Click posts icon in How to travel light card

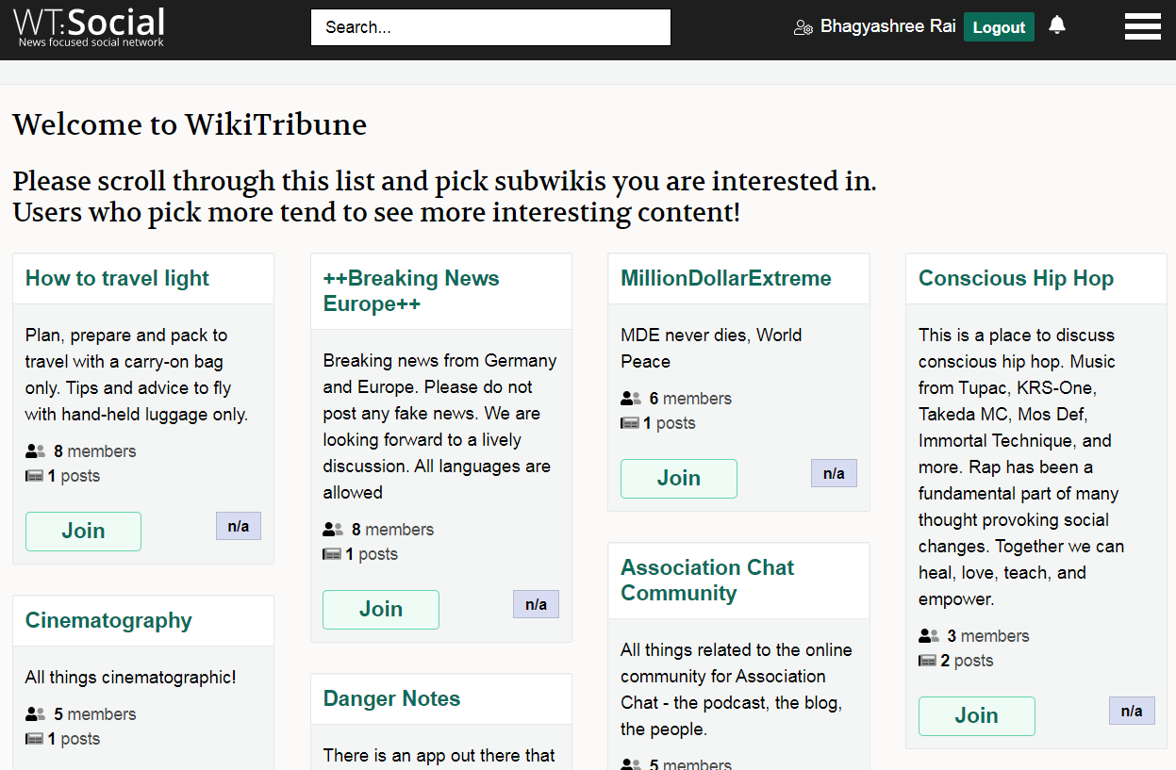35,476
